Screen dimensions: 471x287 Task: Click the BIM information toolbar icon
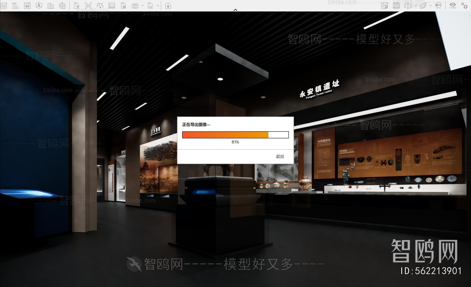coord(15,6)
